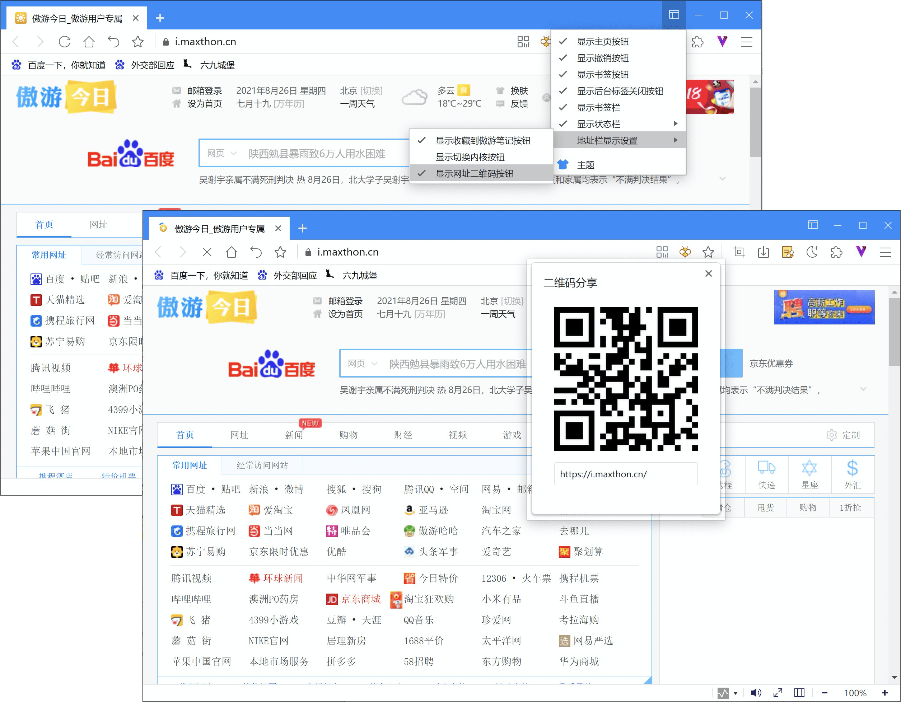This screenshot has height=702, width=901.
Task: Open the hamburger main menu in front window
Action: [885, 252]
